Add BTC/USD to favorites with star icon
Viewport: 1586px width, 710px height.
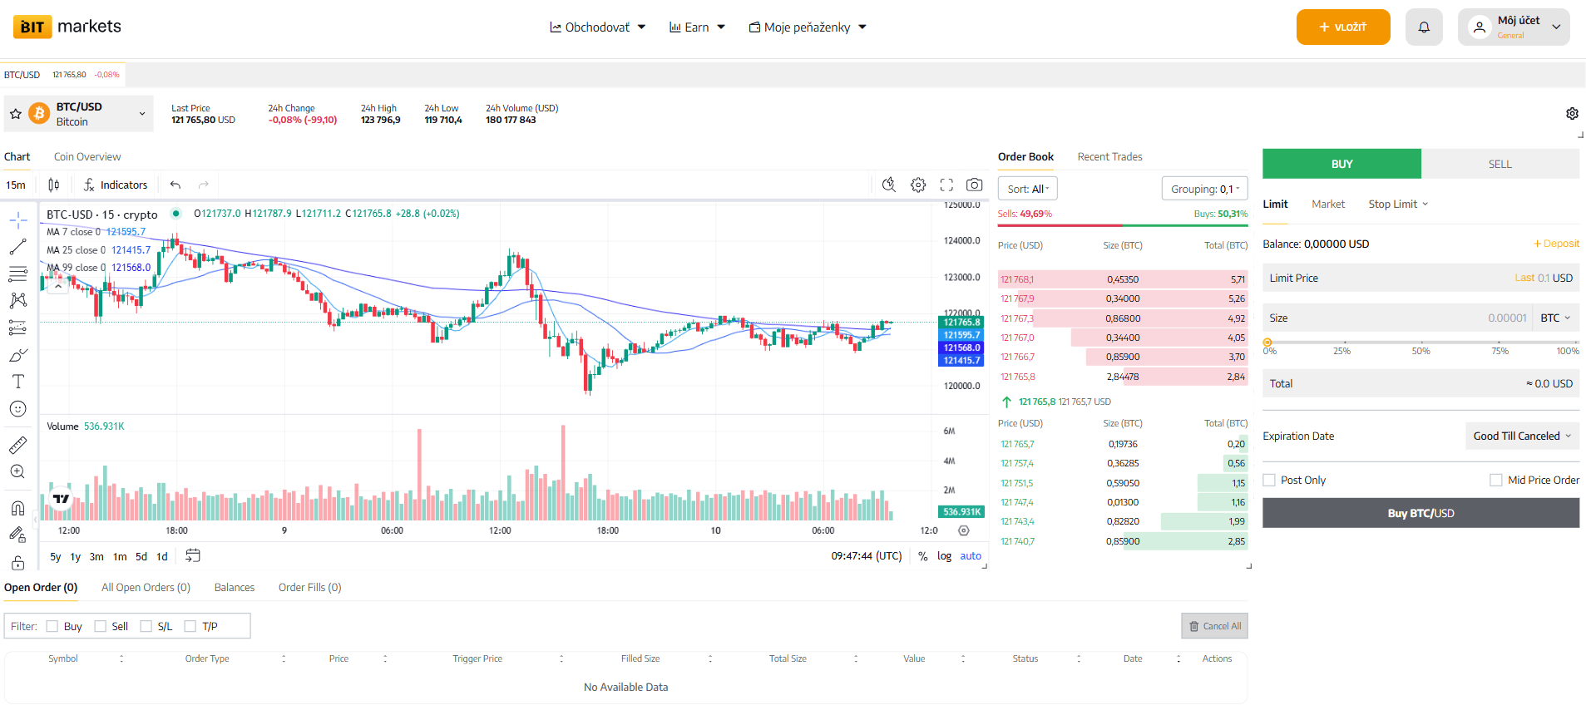pos(16,114)
